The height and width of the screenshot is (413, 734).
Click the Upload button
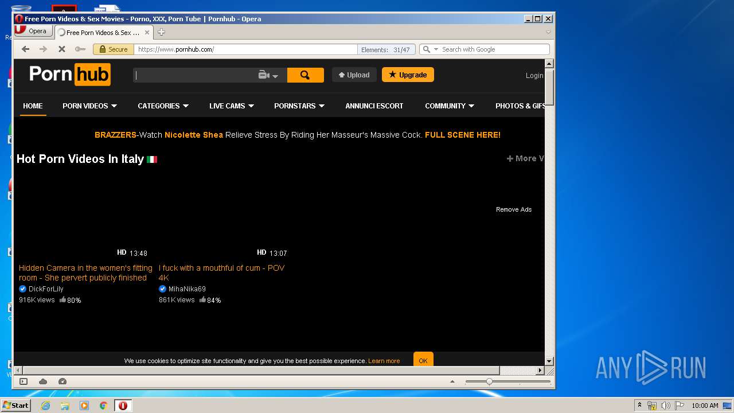click(x=354, y=75)
